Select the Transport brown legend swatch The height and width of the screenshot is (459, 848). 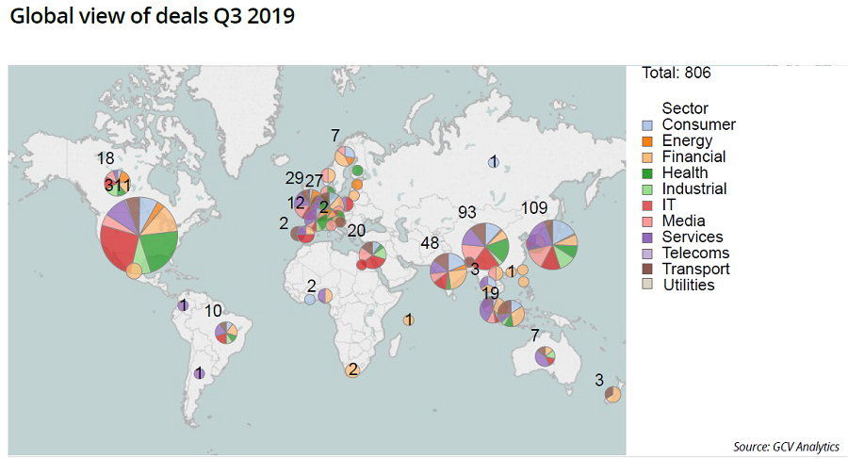tap(647, 270)
